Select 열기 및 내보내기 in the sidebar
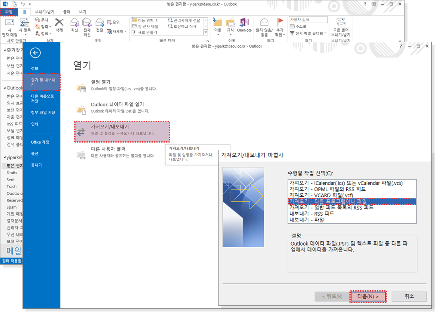This screenshot has width=435, height=312. tap(41, 82)
